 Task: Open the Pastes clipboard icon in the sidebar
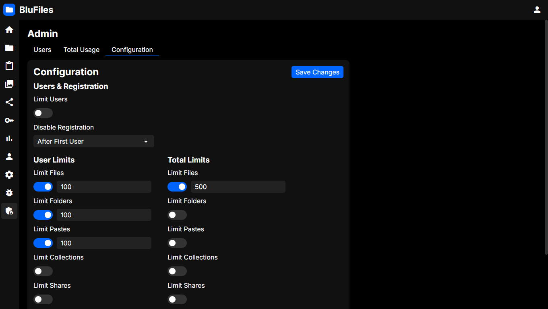[x=9, y=66]
